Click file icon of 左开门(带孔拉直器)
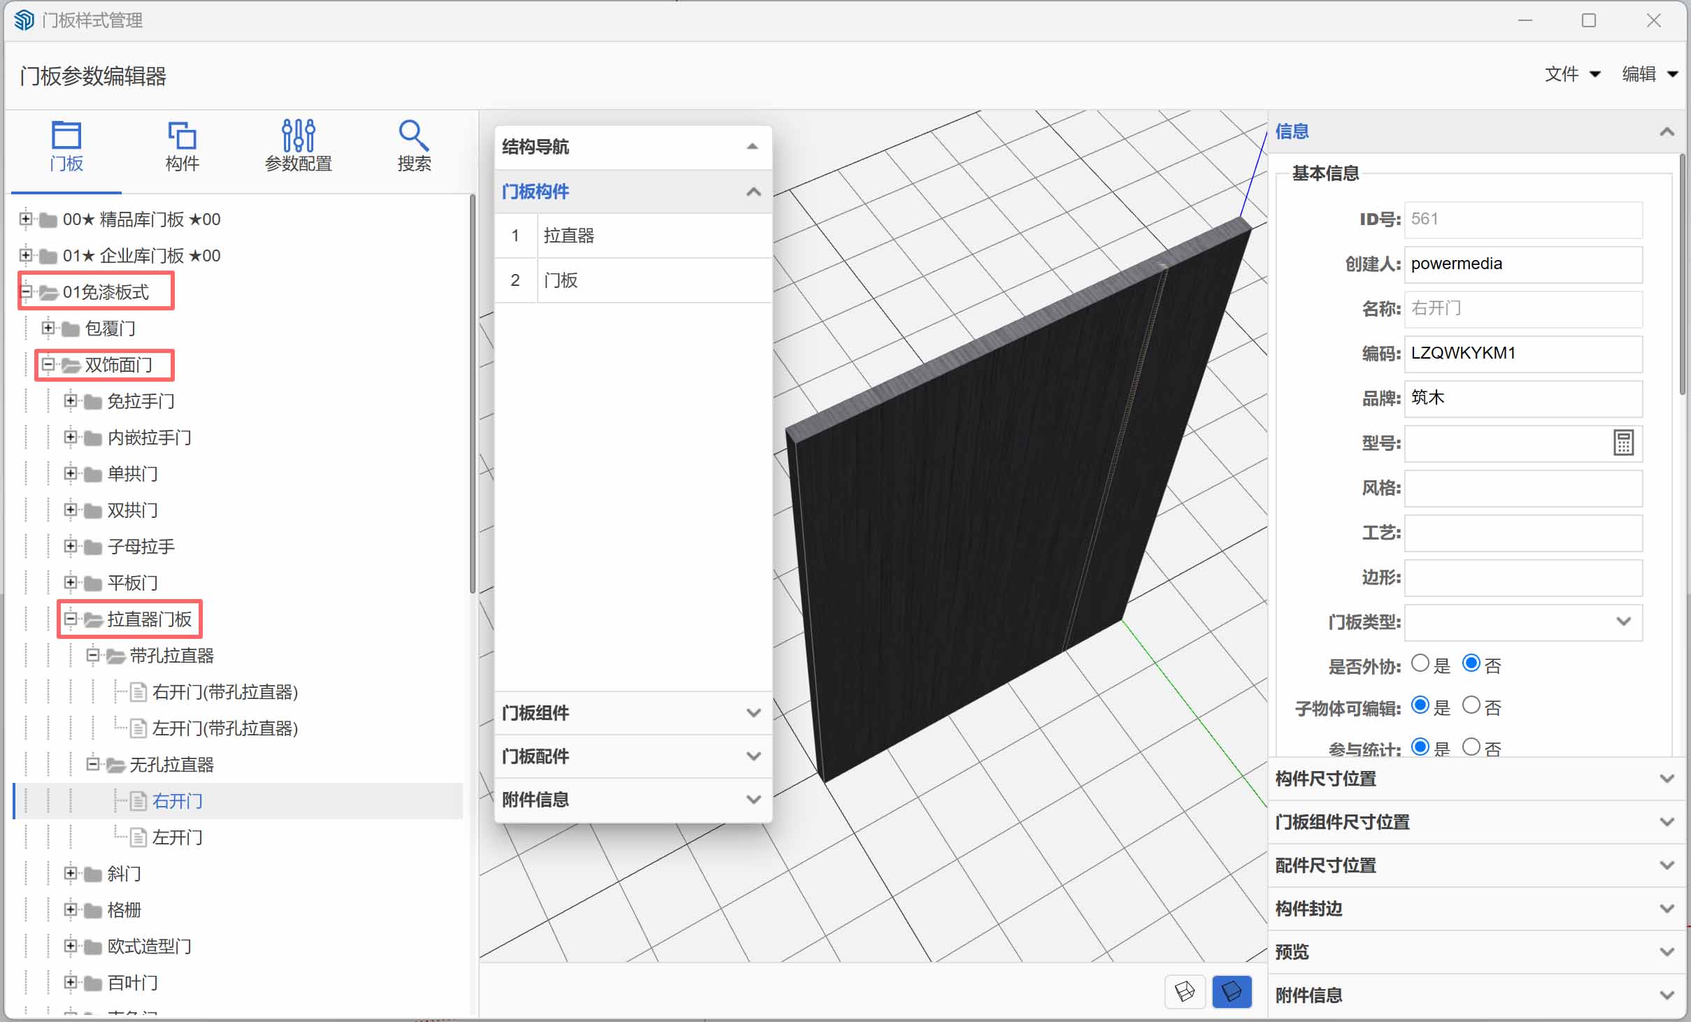 pos(139,728)
